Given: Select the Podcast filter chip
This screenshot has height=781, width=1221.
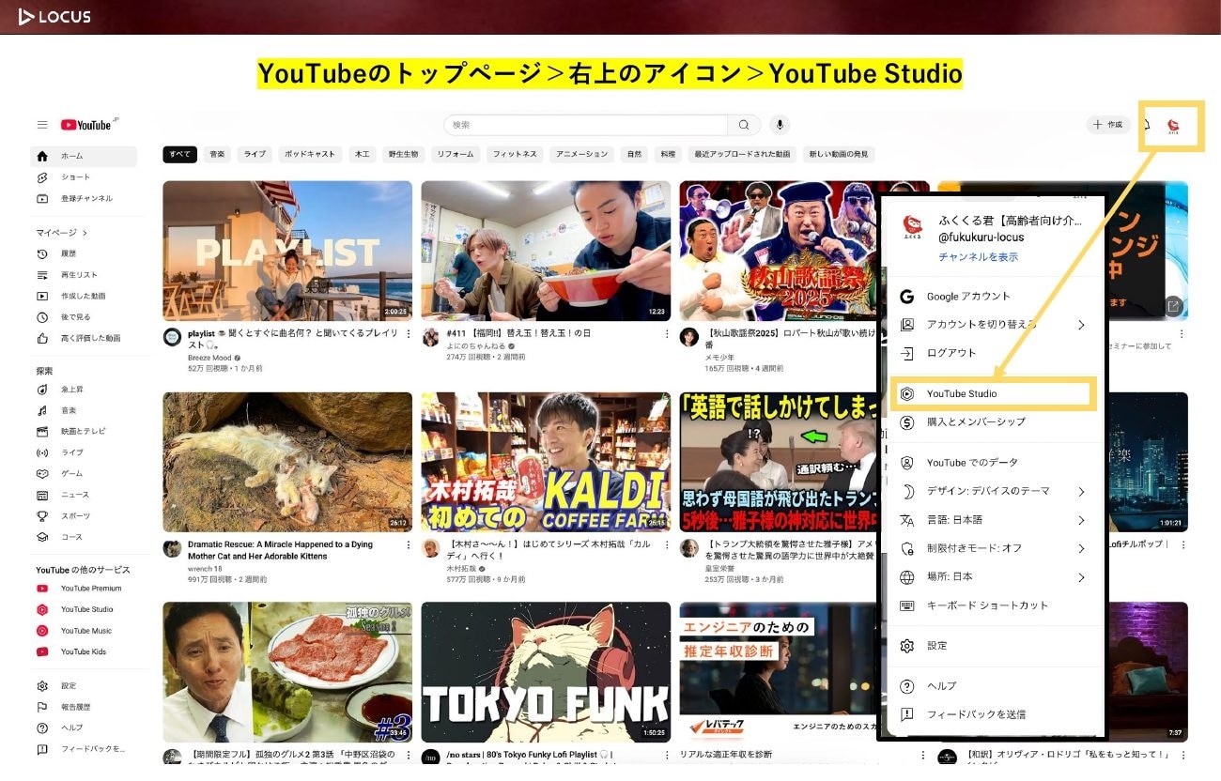Looking at the screenshot, I should click(309, 154).
